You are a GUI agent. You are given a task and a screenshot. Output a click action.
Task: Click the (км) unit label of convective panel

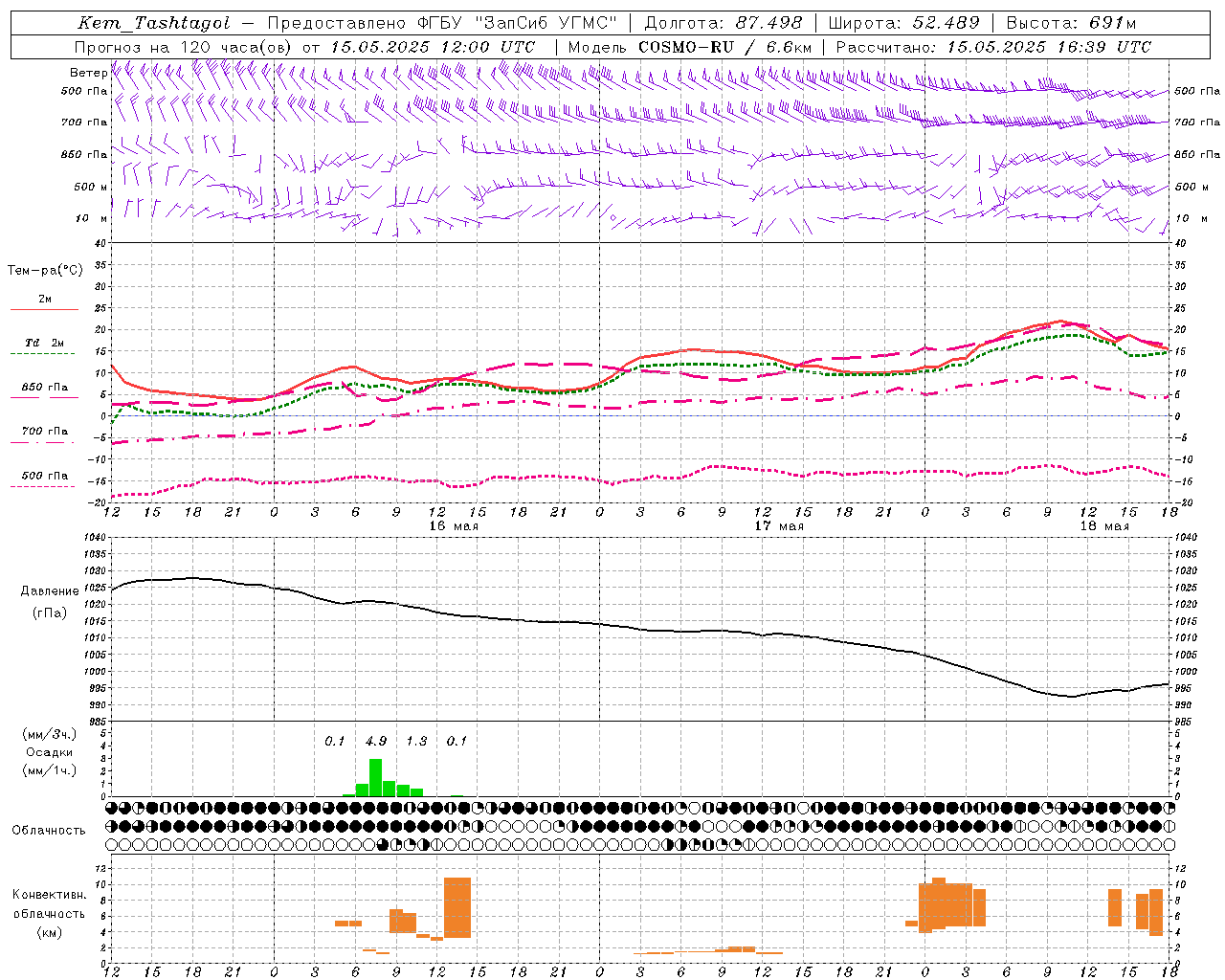[49, 932]
